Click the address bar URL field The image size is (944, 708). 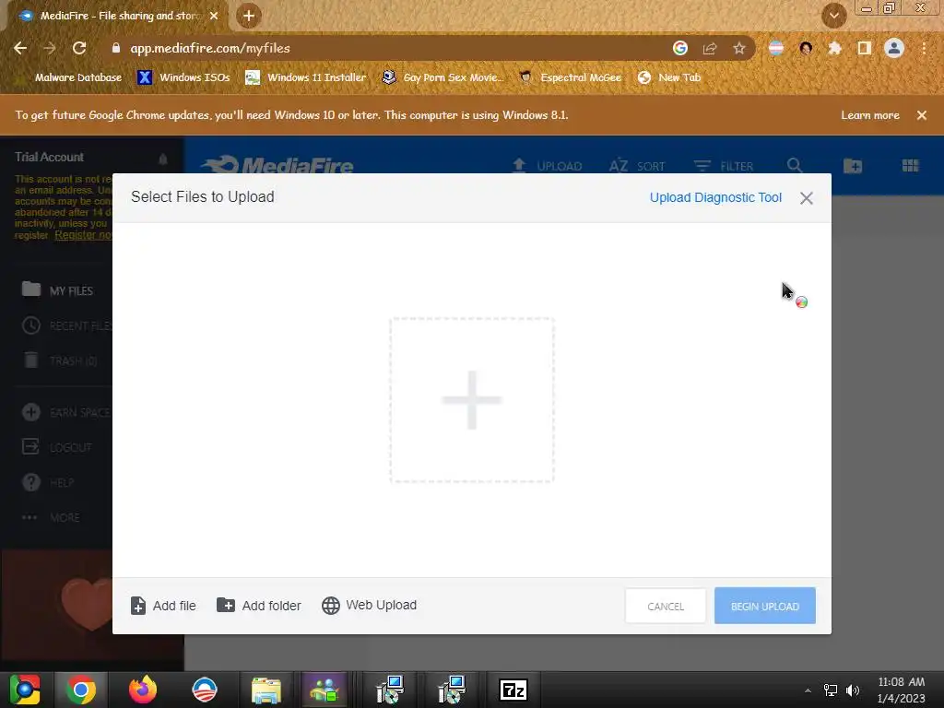385,48
